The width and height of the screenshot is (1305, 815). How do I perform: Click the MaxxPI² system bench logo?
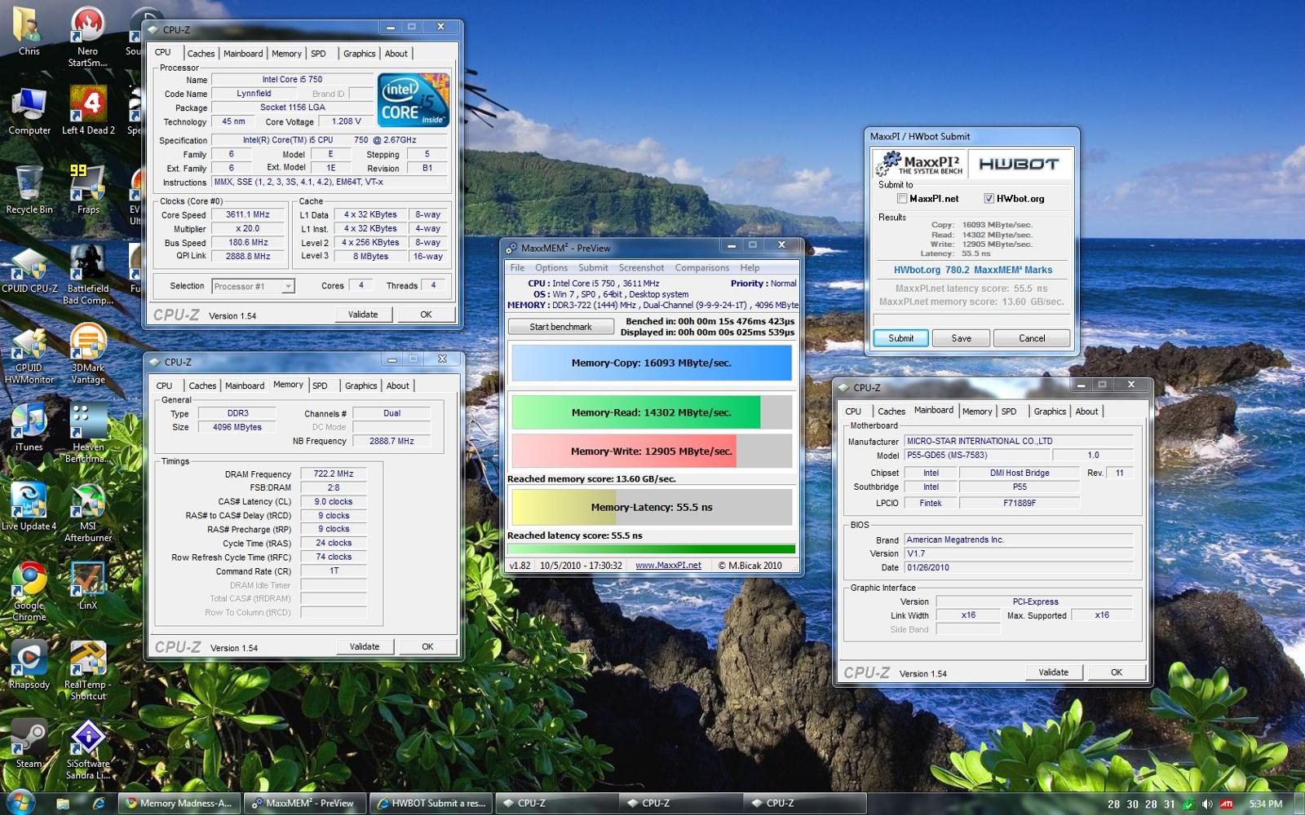coord(920,164)
